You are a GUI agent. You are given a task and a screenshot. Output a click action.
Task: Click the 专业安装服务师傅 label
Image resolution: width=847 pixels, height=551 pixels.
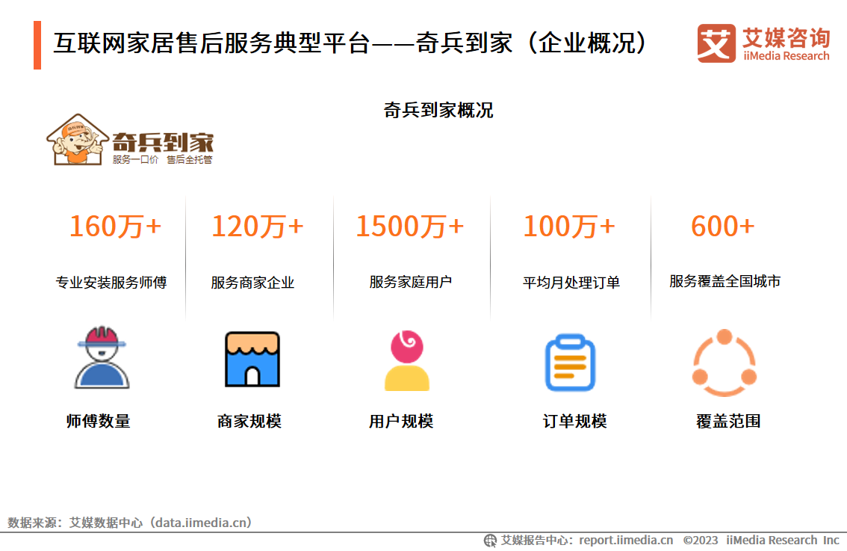coord(111,283)
